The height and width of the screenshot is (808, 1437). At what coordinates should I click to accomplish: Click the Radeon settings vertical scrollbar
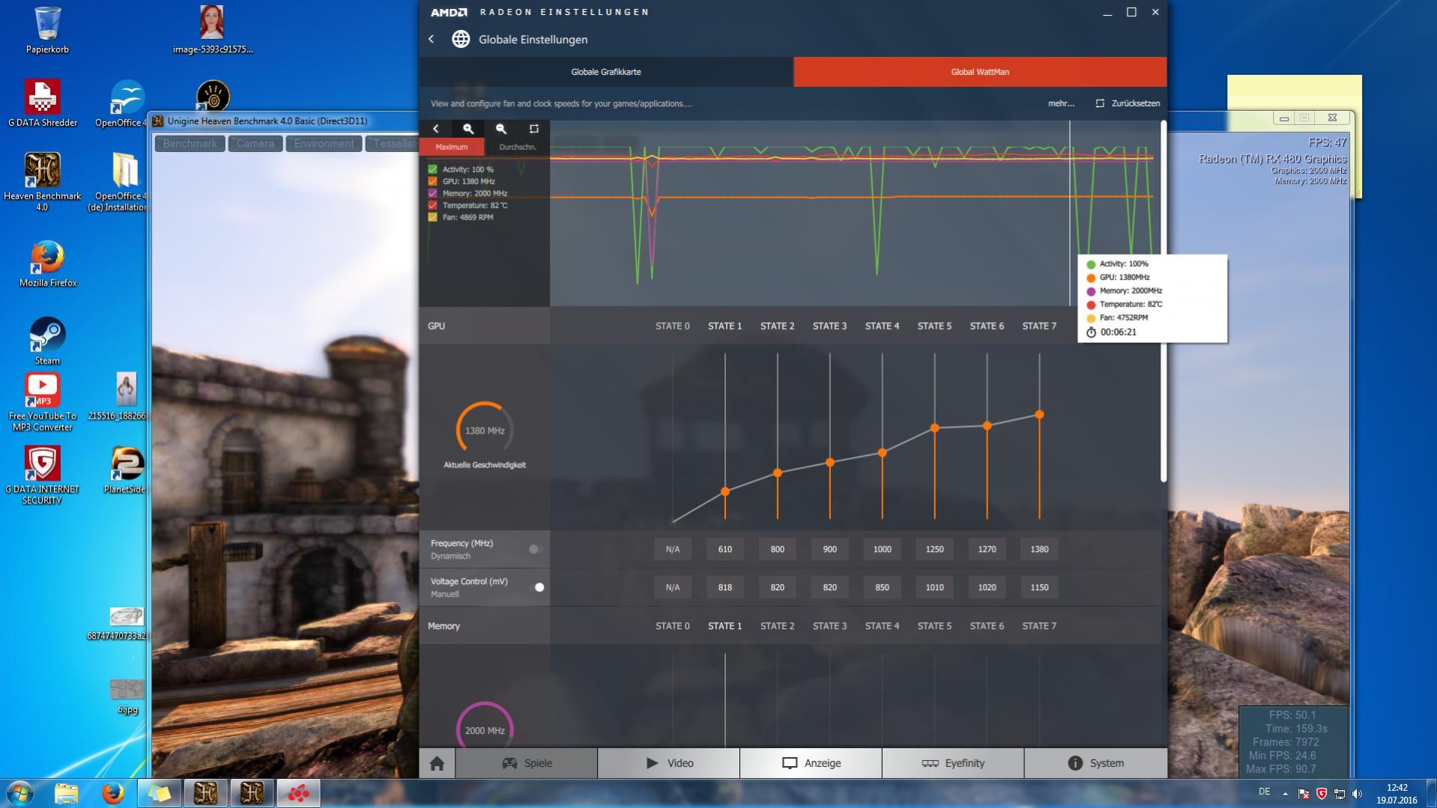1164,301
